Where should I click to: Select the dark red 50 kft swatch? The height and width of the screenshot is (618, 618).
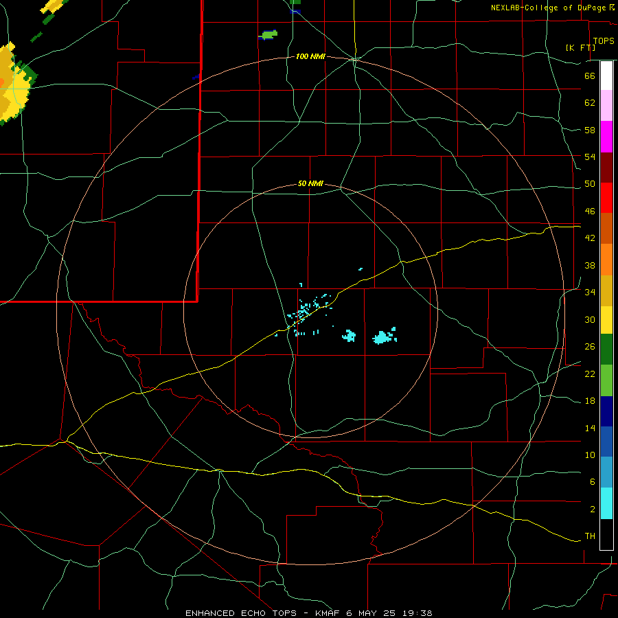606,168
